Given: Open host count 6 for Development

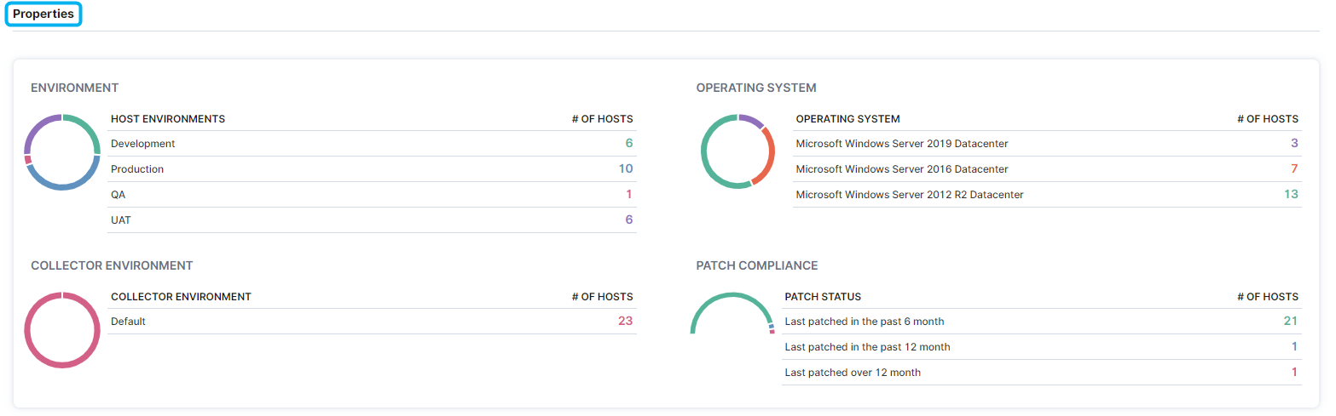Looking at the screenshot, I should [629, 144].
